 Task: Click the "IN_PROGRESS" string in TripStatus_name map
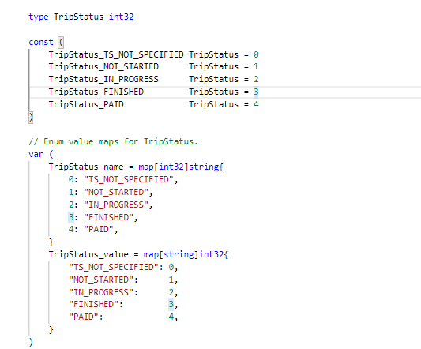point(116,205)
